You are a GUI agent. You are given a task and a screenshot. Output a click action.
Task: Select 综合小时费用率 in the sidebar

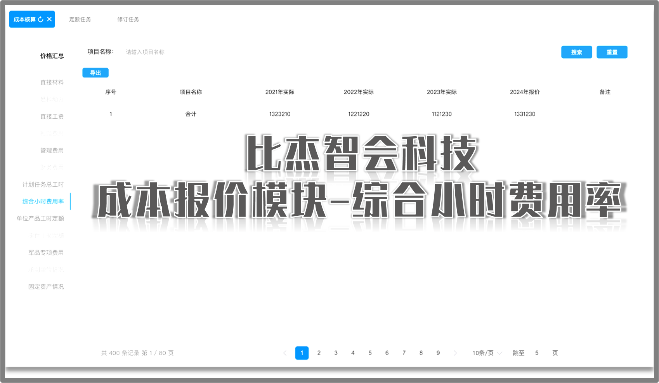tap(43, 201)
